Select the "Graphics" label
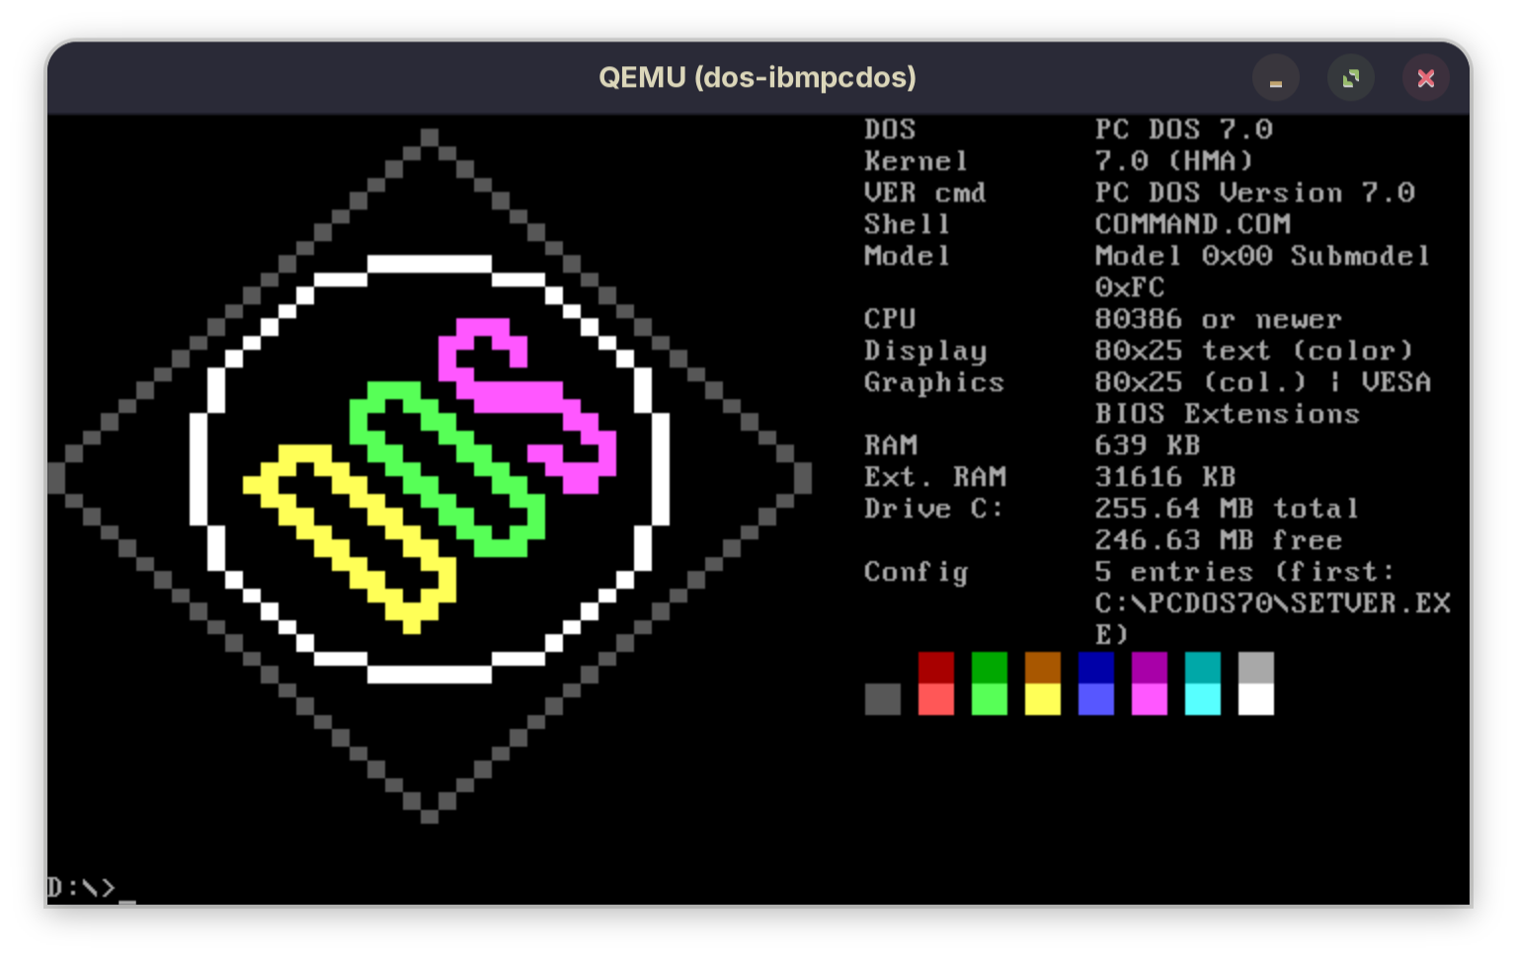This screenshot has width=1517, height=958. coord(933,383)
